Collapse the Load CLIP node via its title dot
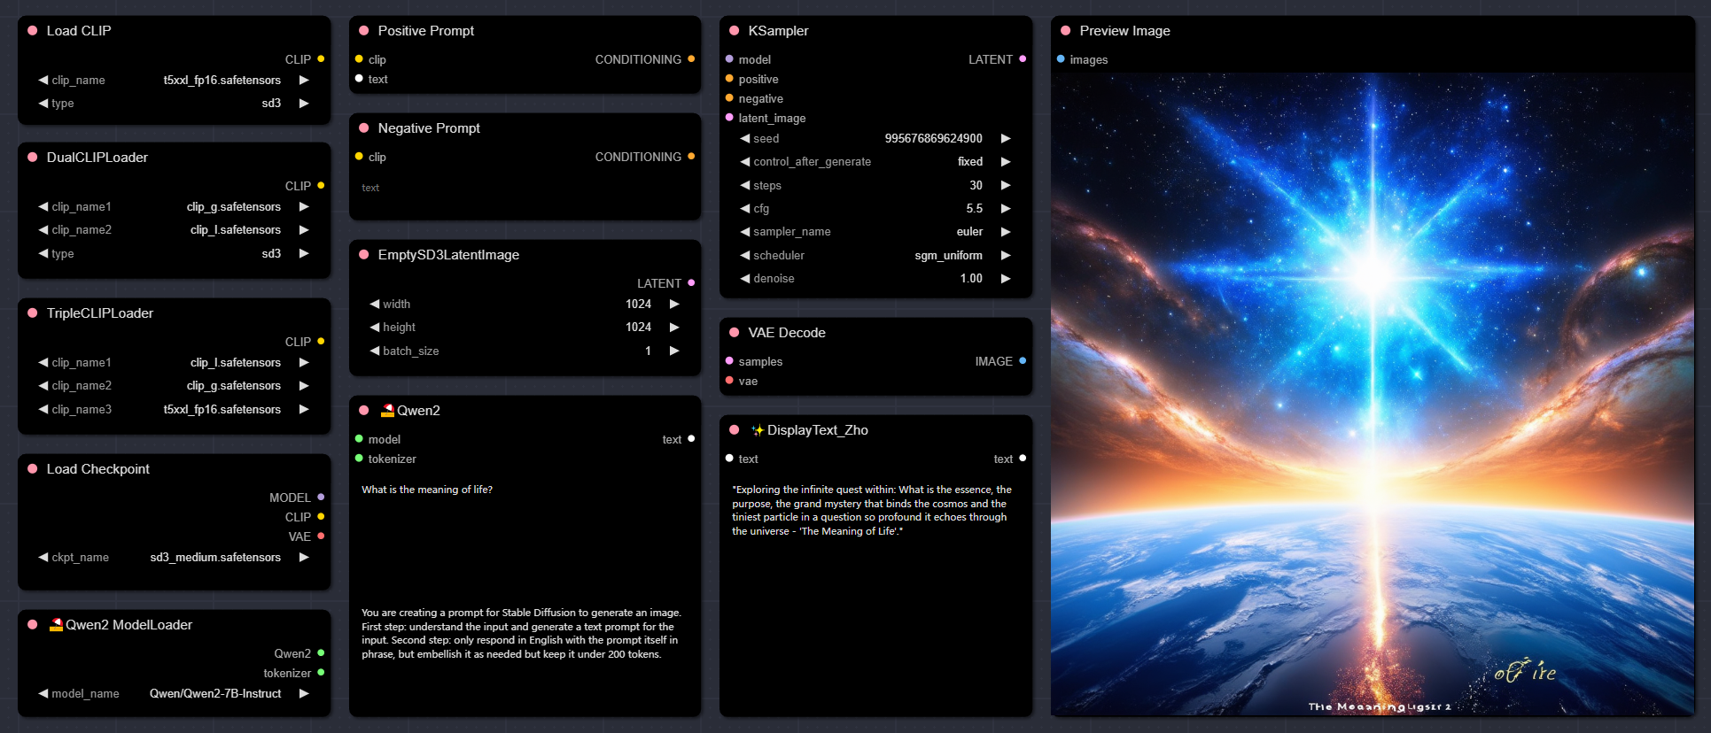The image size is (1711, 733). point(33,30)
